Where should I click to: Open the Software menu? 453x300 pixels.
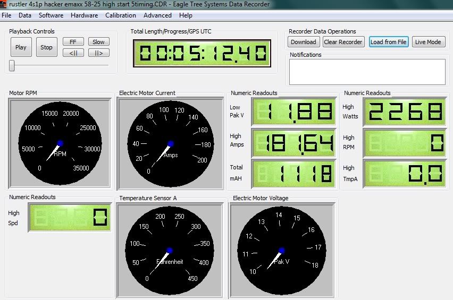pos(51,15)
